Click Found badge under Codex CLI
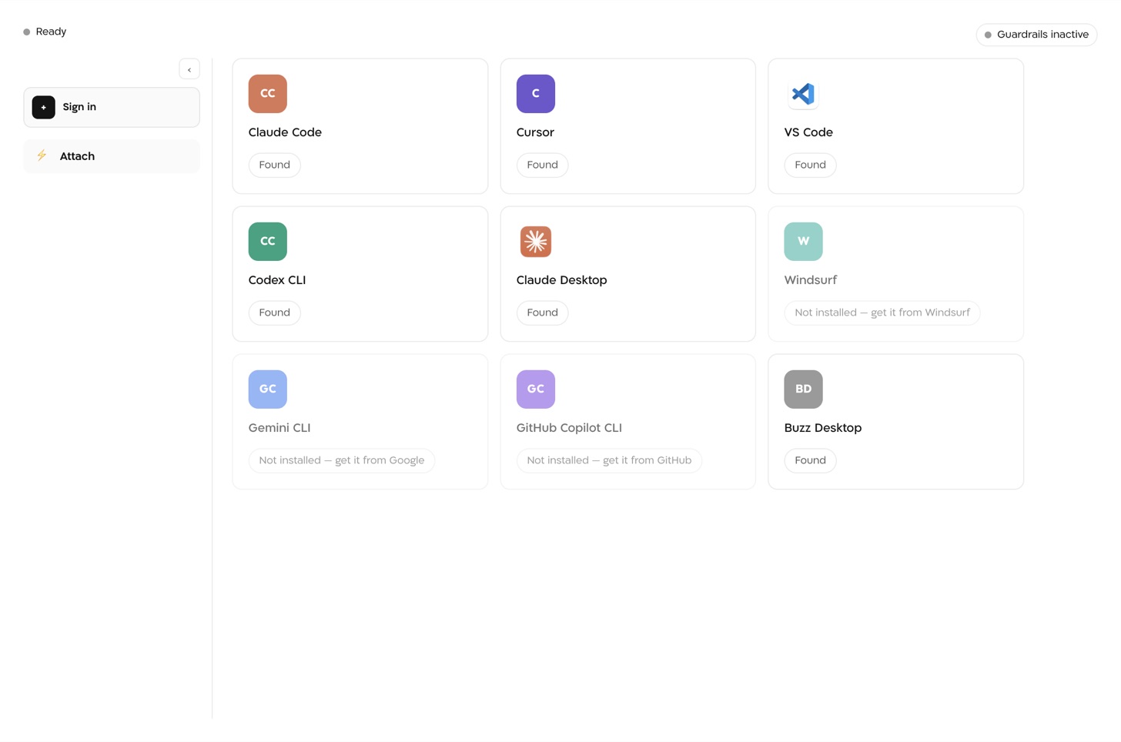 [x=274, y=313]
